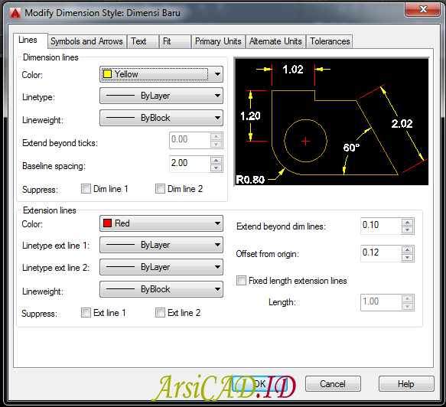Decrease Extend beyond dim lines value
This screenshot has height=407, width=446.
coord(407,230)
